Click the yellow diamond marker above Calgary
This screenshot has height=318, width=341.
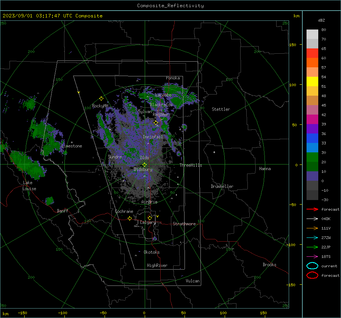coord(150,218)
